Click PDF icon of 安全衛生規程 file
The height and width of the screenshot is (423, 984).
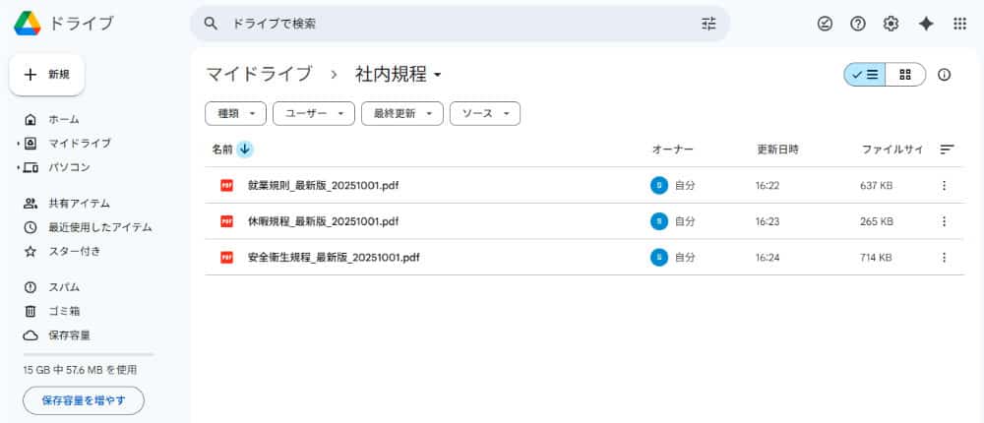click(x=226, y=257)
